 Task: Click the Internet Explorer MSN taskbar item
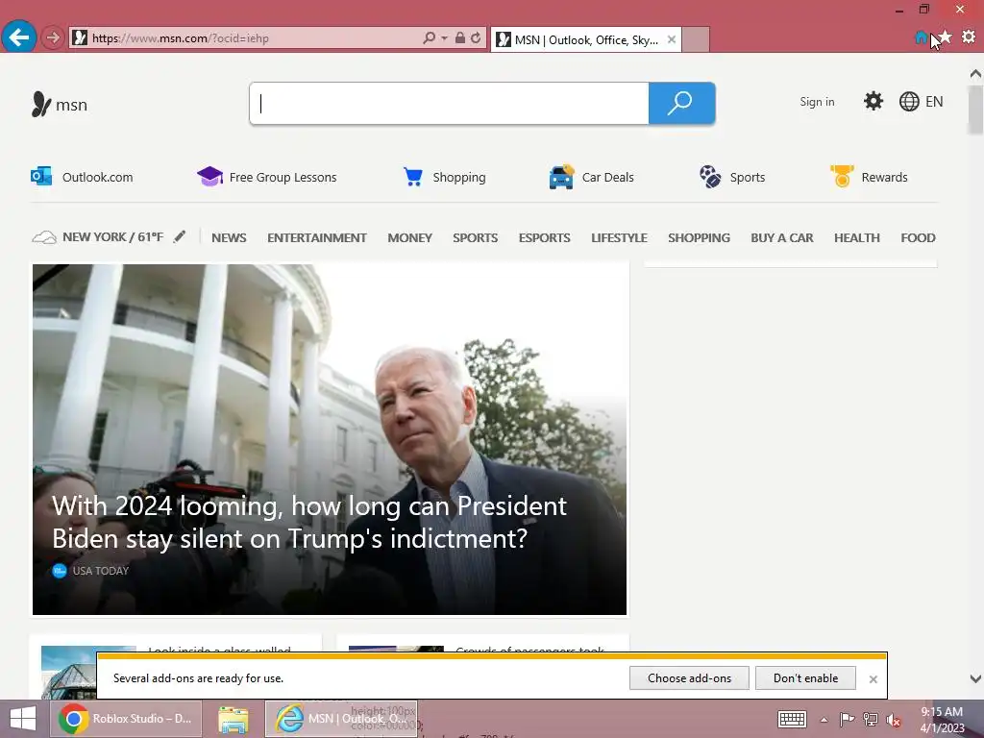(341, 719)
